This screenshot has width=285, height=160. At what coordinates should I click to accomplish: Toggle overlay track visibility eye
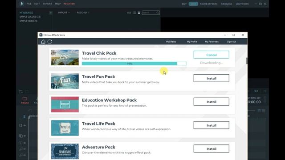tap(25, 136)
